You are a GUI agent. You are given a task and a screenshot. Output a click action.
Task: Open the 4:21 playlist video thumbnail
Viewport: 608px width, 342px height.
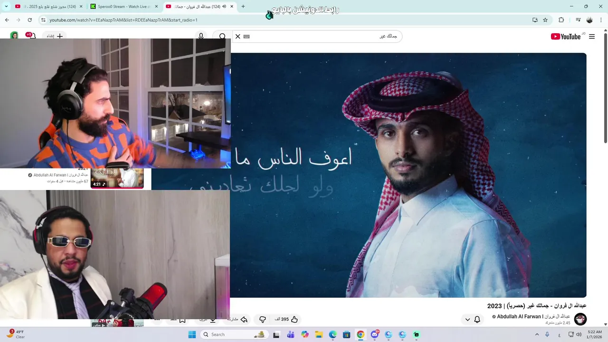pos(117,178)
